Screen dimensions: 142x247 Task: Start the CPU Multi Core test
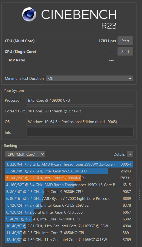pos(125,41)
